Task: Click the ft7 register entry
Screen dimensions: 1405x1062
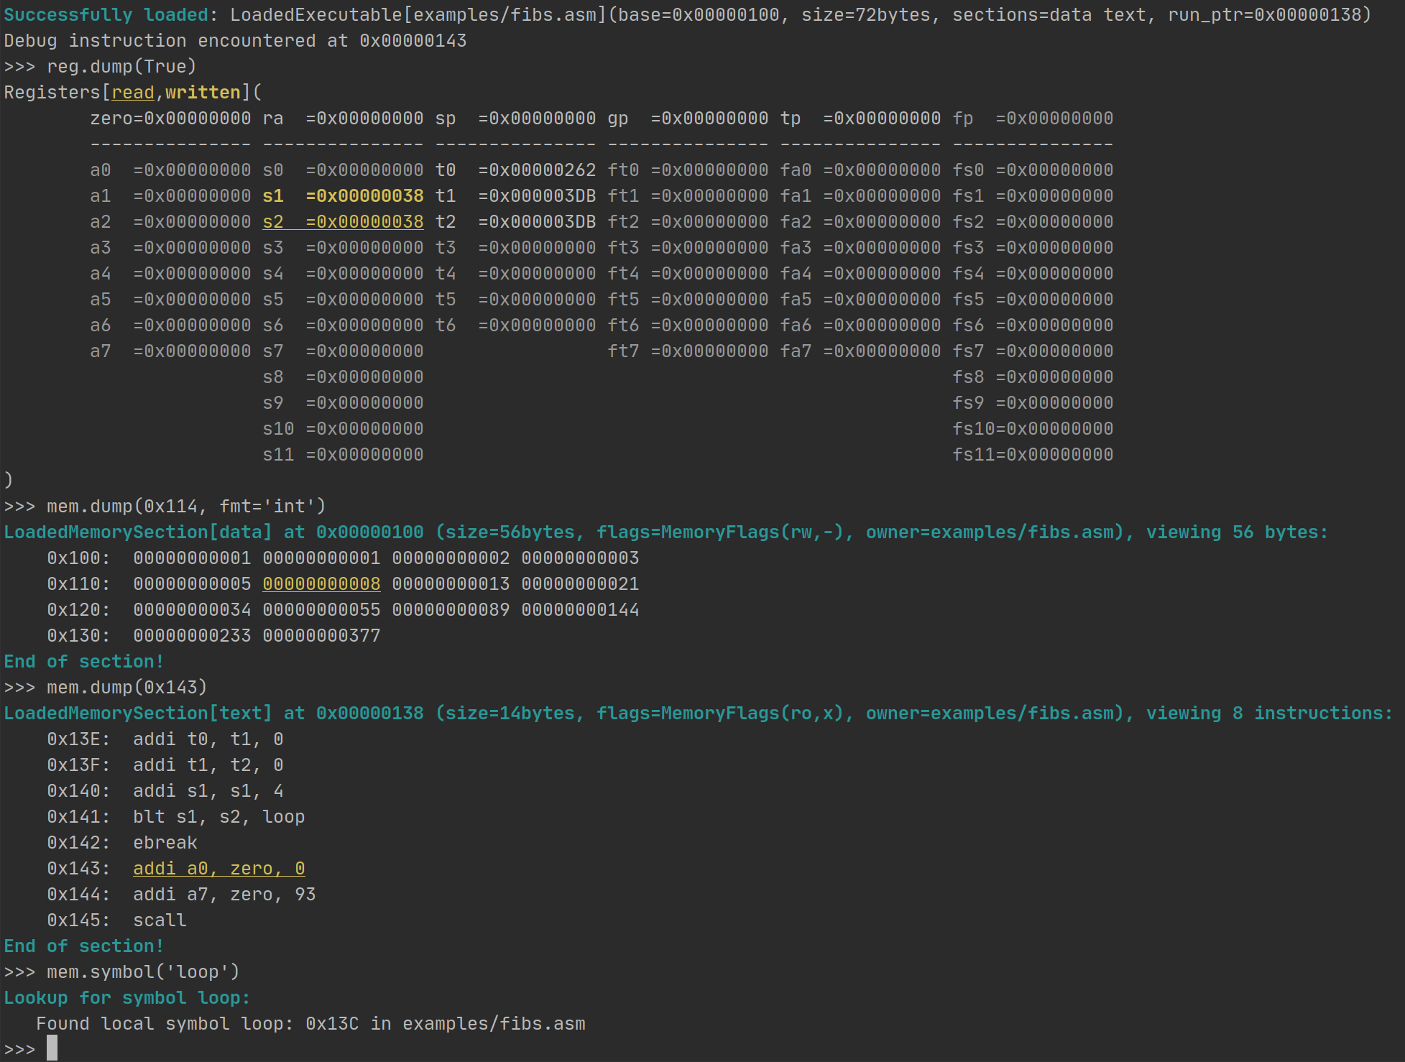Action: (688, 351)
